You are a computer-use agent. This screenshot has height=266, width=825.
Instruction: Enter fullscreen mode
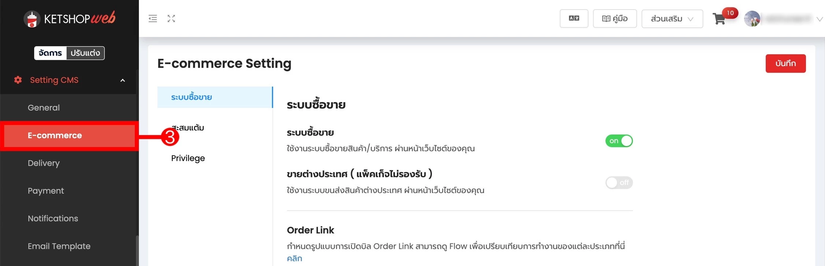[x=171, y=18]
